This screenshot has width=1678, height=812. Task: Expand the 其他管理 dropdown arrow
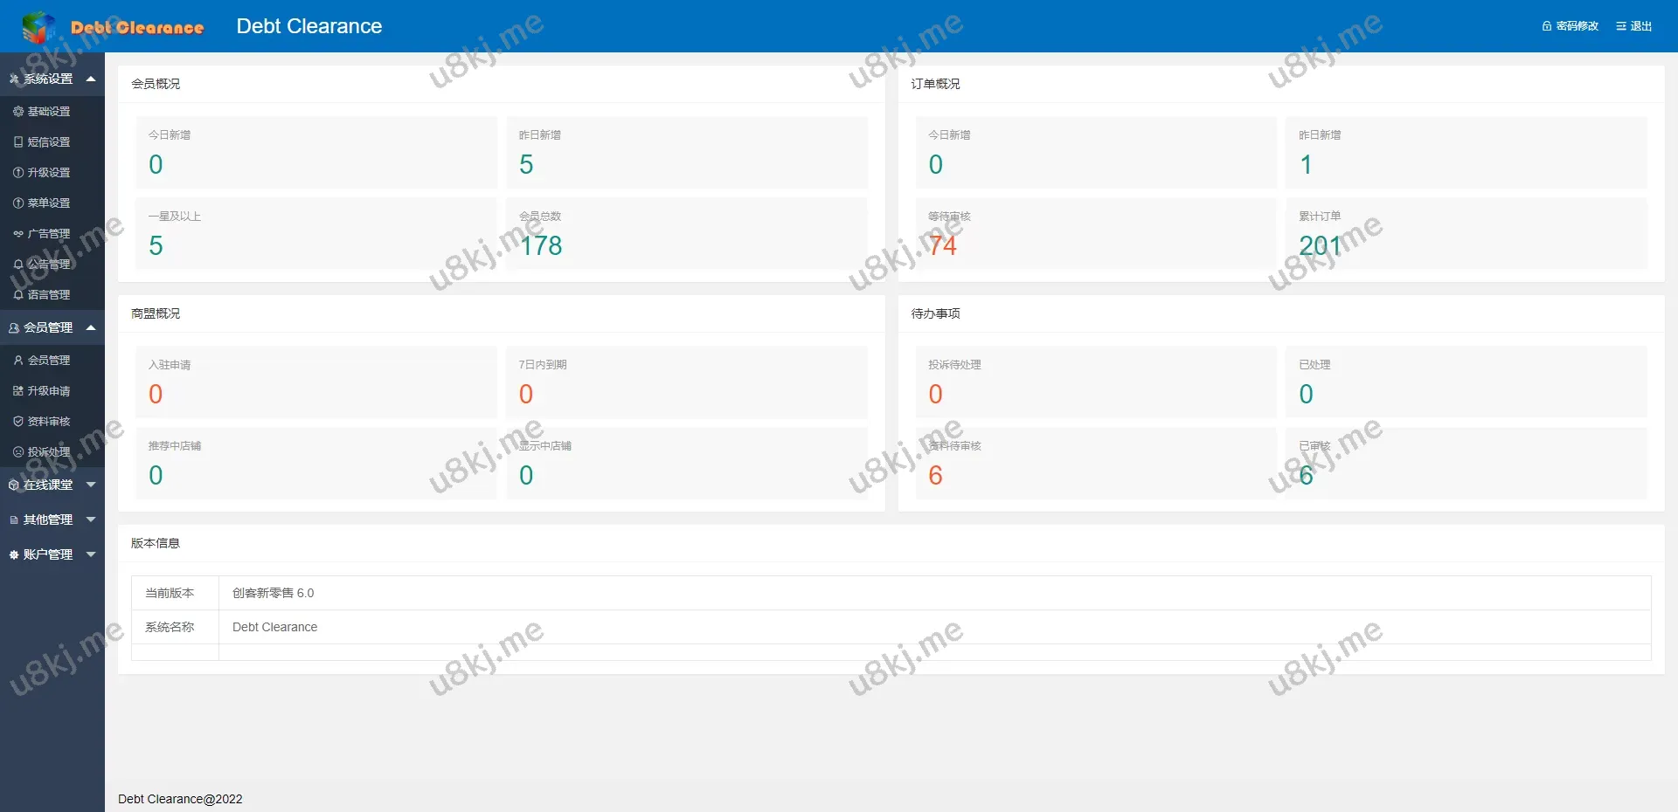[91, 520]
